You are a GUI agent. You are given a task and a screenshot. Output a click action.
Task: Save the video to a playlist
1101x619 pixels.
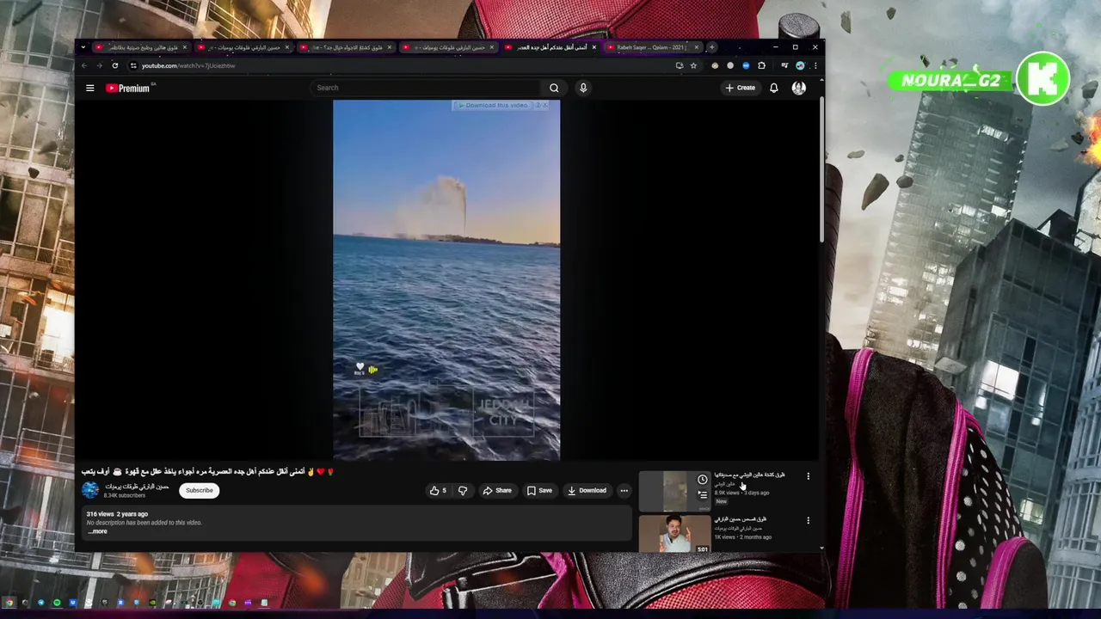click(539, 490)
